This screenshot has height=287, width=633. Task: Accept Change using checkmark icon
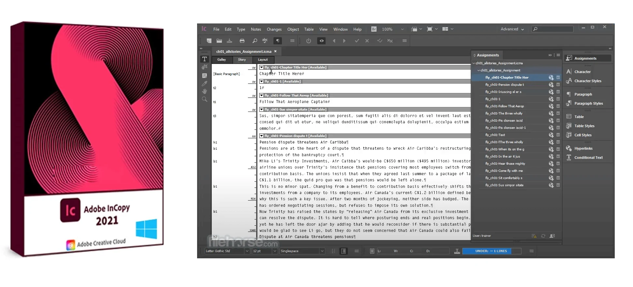click(x=357, y=41)
